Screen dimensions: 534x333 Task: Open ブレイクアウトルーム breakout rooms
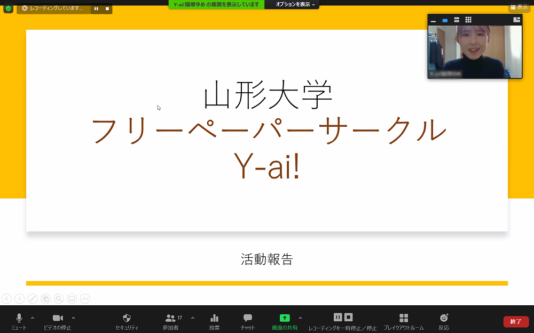(404, 321)
